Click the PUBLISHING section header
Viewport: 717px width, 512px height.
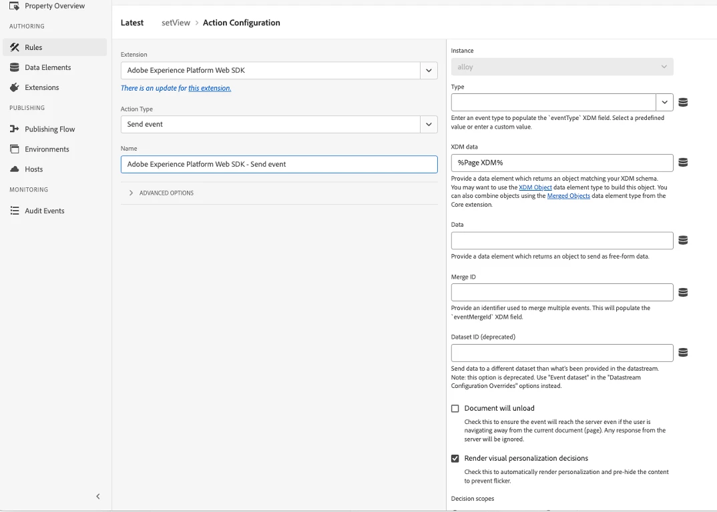point(27,108)
